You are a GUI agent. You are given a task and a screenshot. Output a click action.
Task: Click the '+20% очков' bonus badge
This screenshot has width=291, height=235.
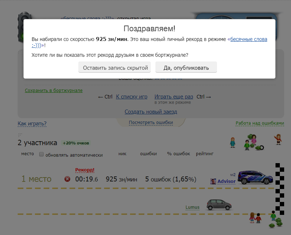(76, 143)
